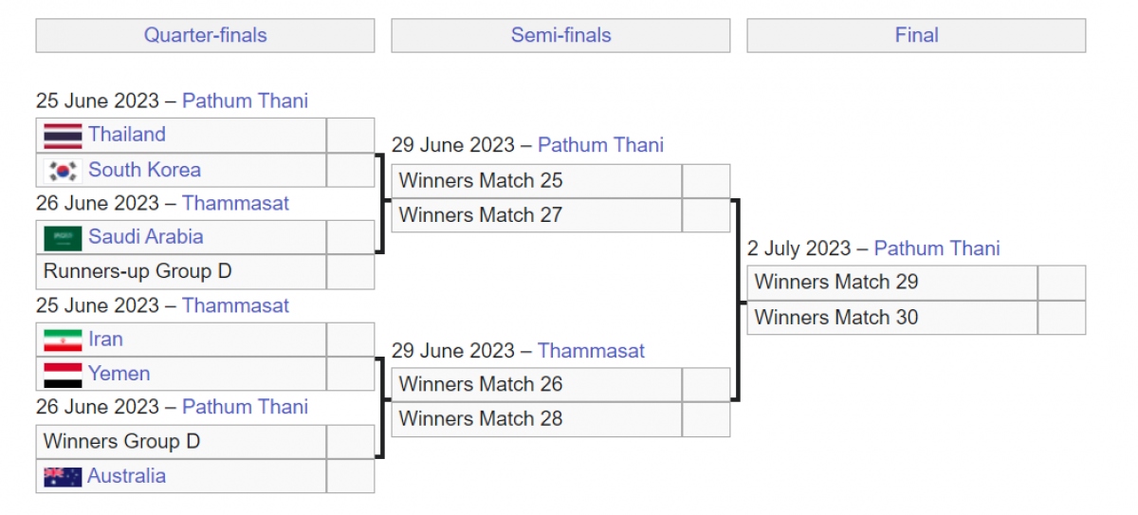Follow the Saudi Arabia team link
1138x515 pixels.
(x=145, y=236)
